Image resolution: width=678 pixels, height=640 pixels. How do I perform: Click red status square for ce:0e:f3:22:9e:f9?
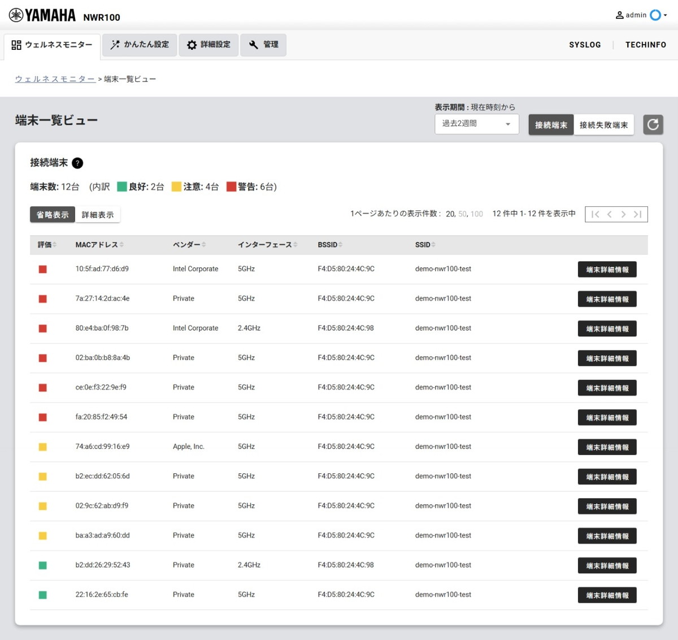pyautogui.click(x=42, y=387)
